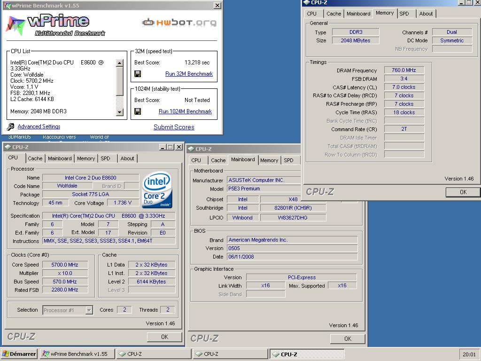Viewport: 481px width, 361px height.
Task: Click the 32M benchmark save floppy icon
Action: pos(138,74)
